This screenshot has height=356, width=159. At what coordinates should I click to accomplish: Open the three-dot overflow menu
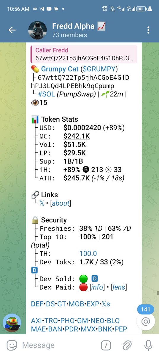point(148,30)
